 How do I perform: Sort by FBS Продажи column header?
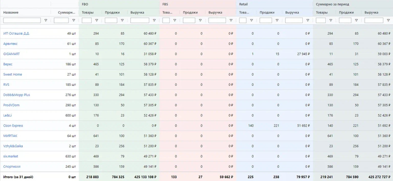tap(190, 13)
